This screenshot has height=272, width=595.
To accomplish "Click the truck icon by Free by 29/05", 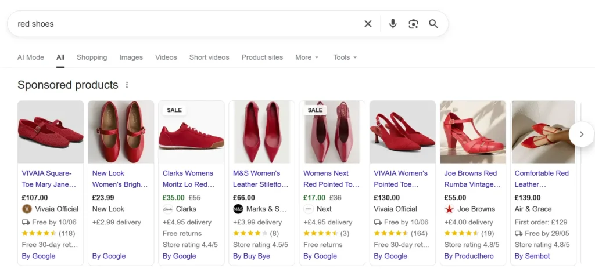I will [x=519, y=234].
